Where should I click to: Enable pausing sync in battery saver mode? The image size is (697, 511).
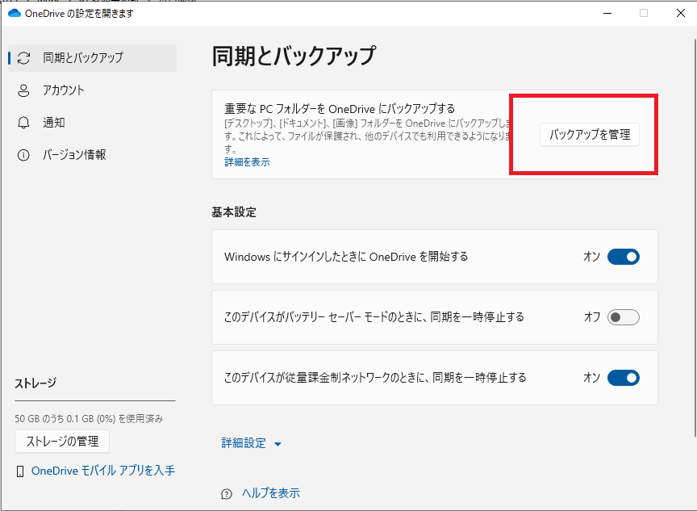click(x=624, y=317)
